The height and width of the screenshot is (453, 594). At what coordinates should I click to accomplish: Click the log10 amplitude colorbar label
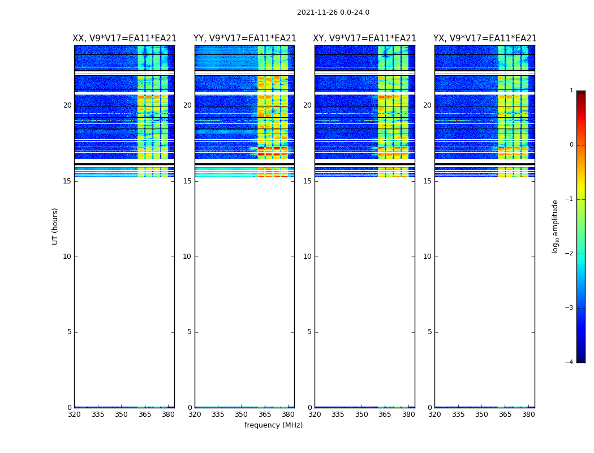(556, 226)
